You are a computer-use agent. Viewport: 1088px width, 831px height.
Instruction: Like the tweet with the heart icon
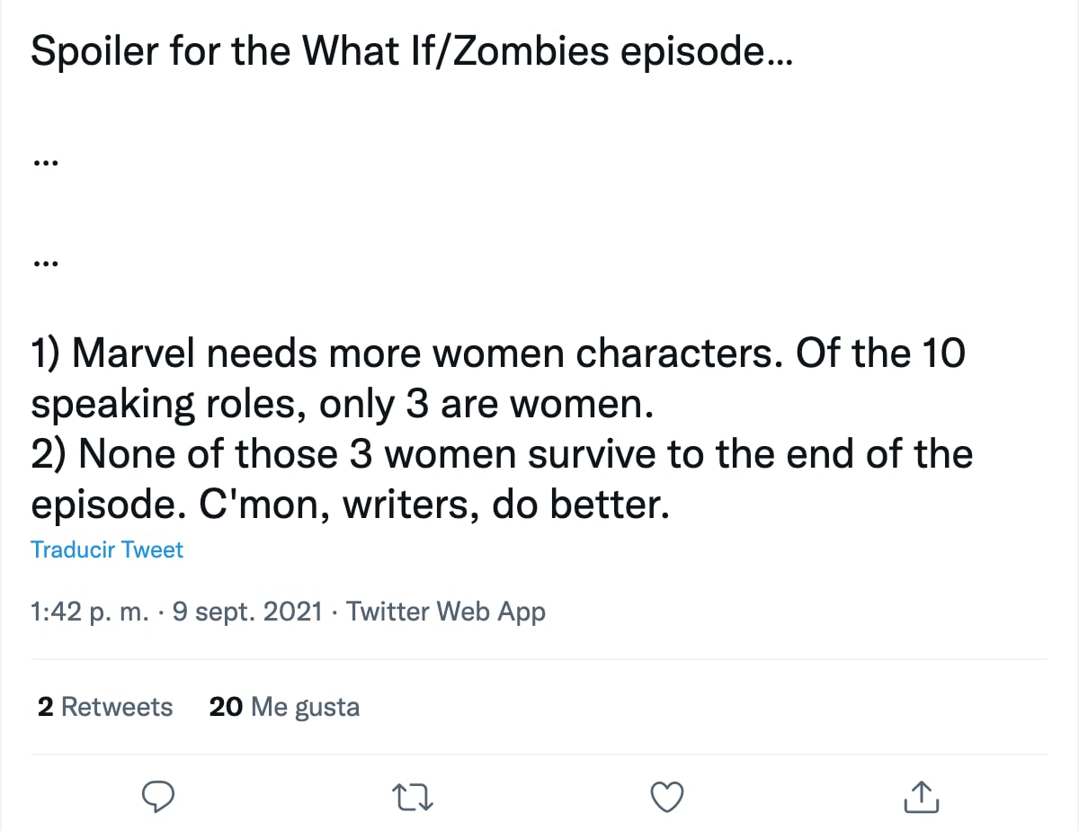666,796
